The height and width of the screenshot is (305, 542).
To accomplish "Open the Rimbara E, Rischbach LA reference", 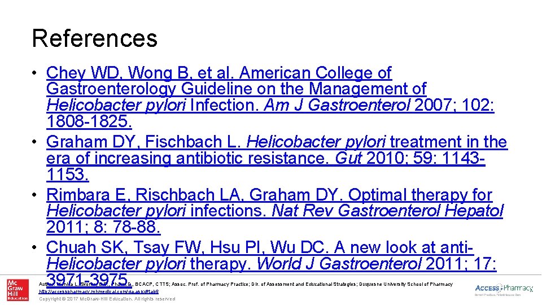I will 269,195.
